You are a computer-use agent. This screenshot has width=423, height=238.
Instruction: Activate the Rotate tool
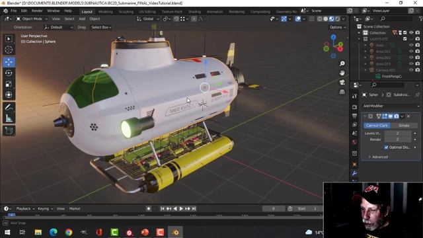(x=9, y=73)
